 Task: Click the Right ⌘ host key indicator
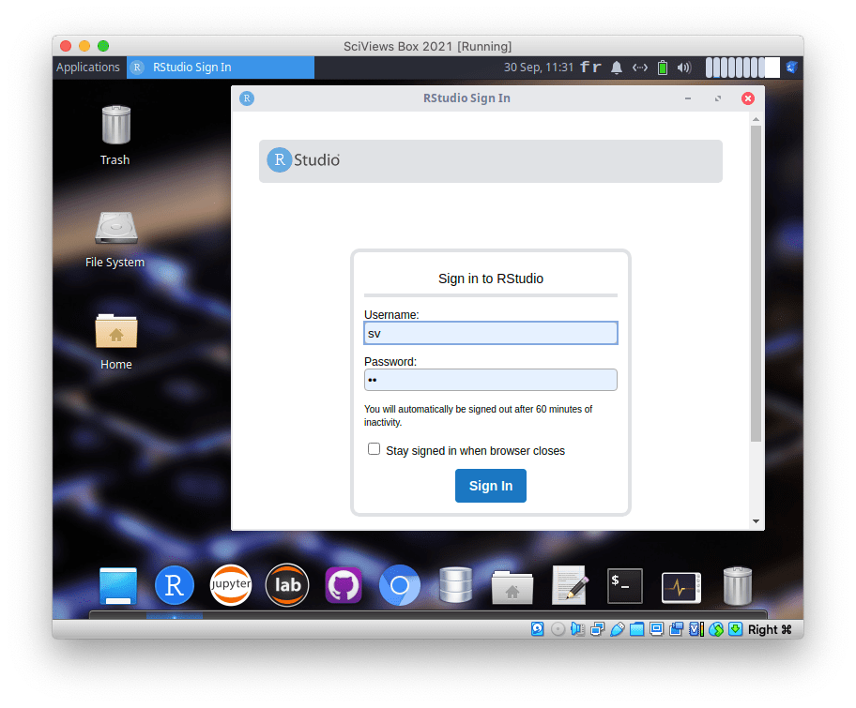pos(770,629)
